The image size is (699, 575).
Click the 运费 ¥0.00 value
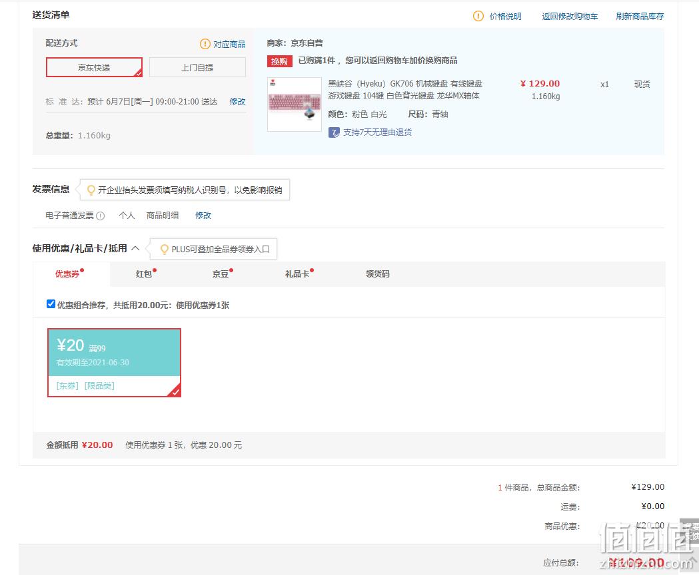652,506
